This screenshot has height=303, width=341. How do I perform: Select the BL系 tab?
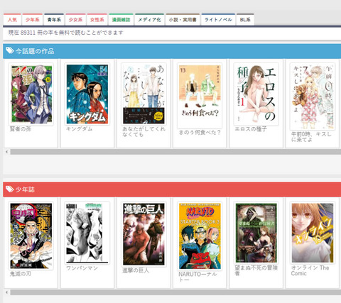pos(245,20)
